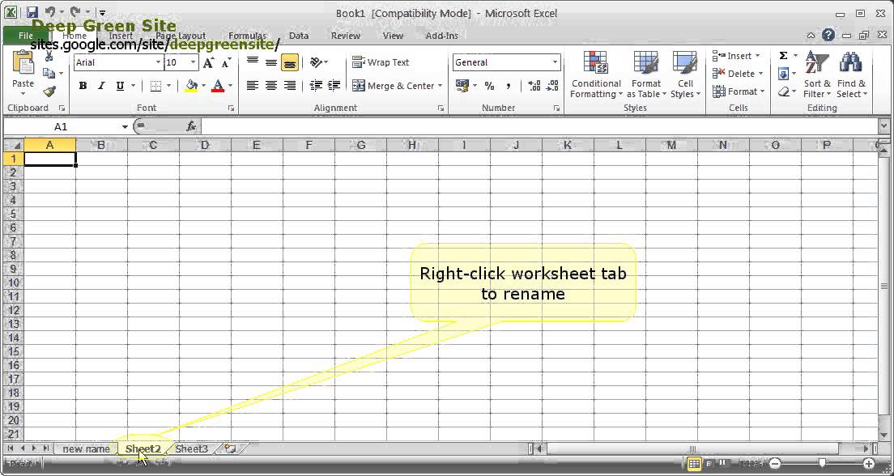
Task: Open Find & Select menu
Action: point(851,74)
